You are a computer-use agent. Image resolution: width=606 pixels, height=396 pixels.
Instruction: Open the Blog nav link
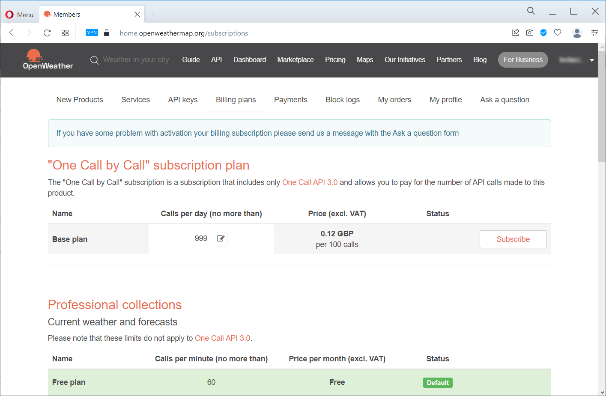pos(480,60)
